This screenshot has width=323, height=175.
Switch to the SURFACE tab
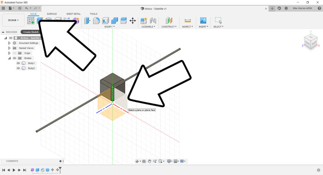52,14
